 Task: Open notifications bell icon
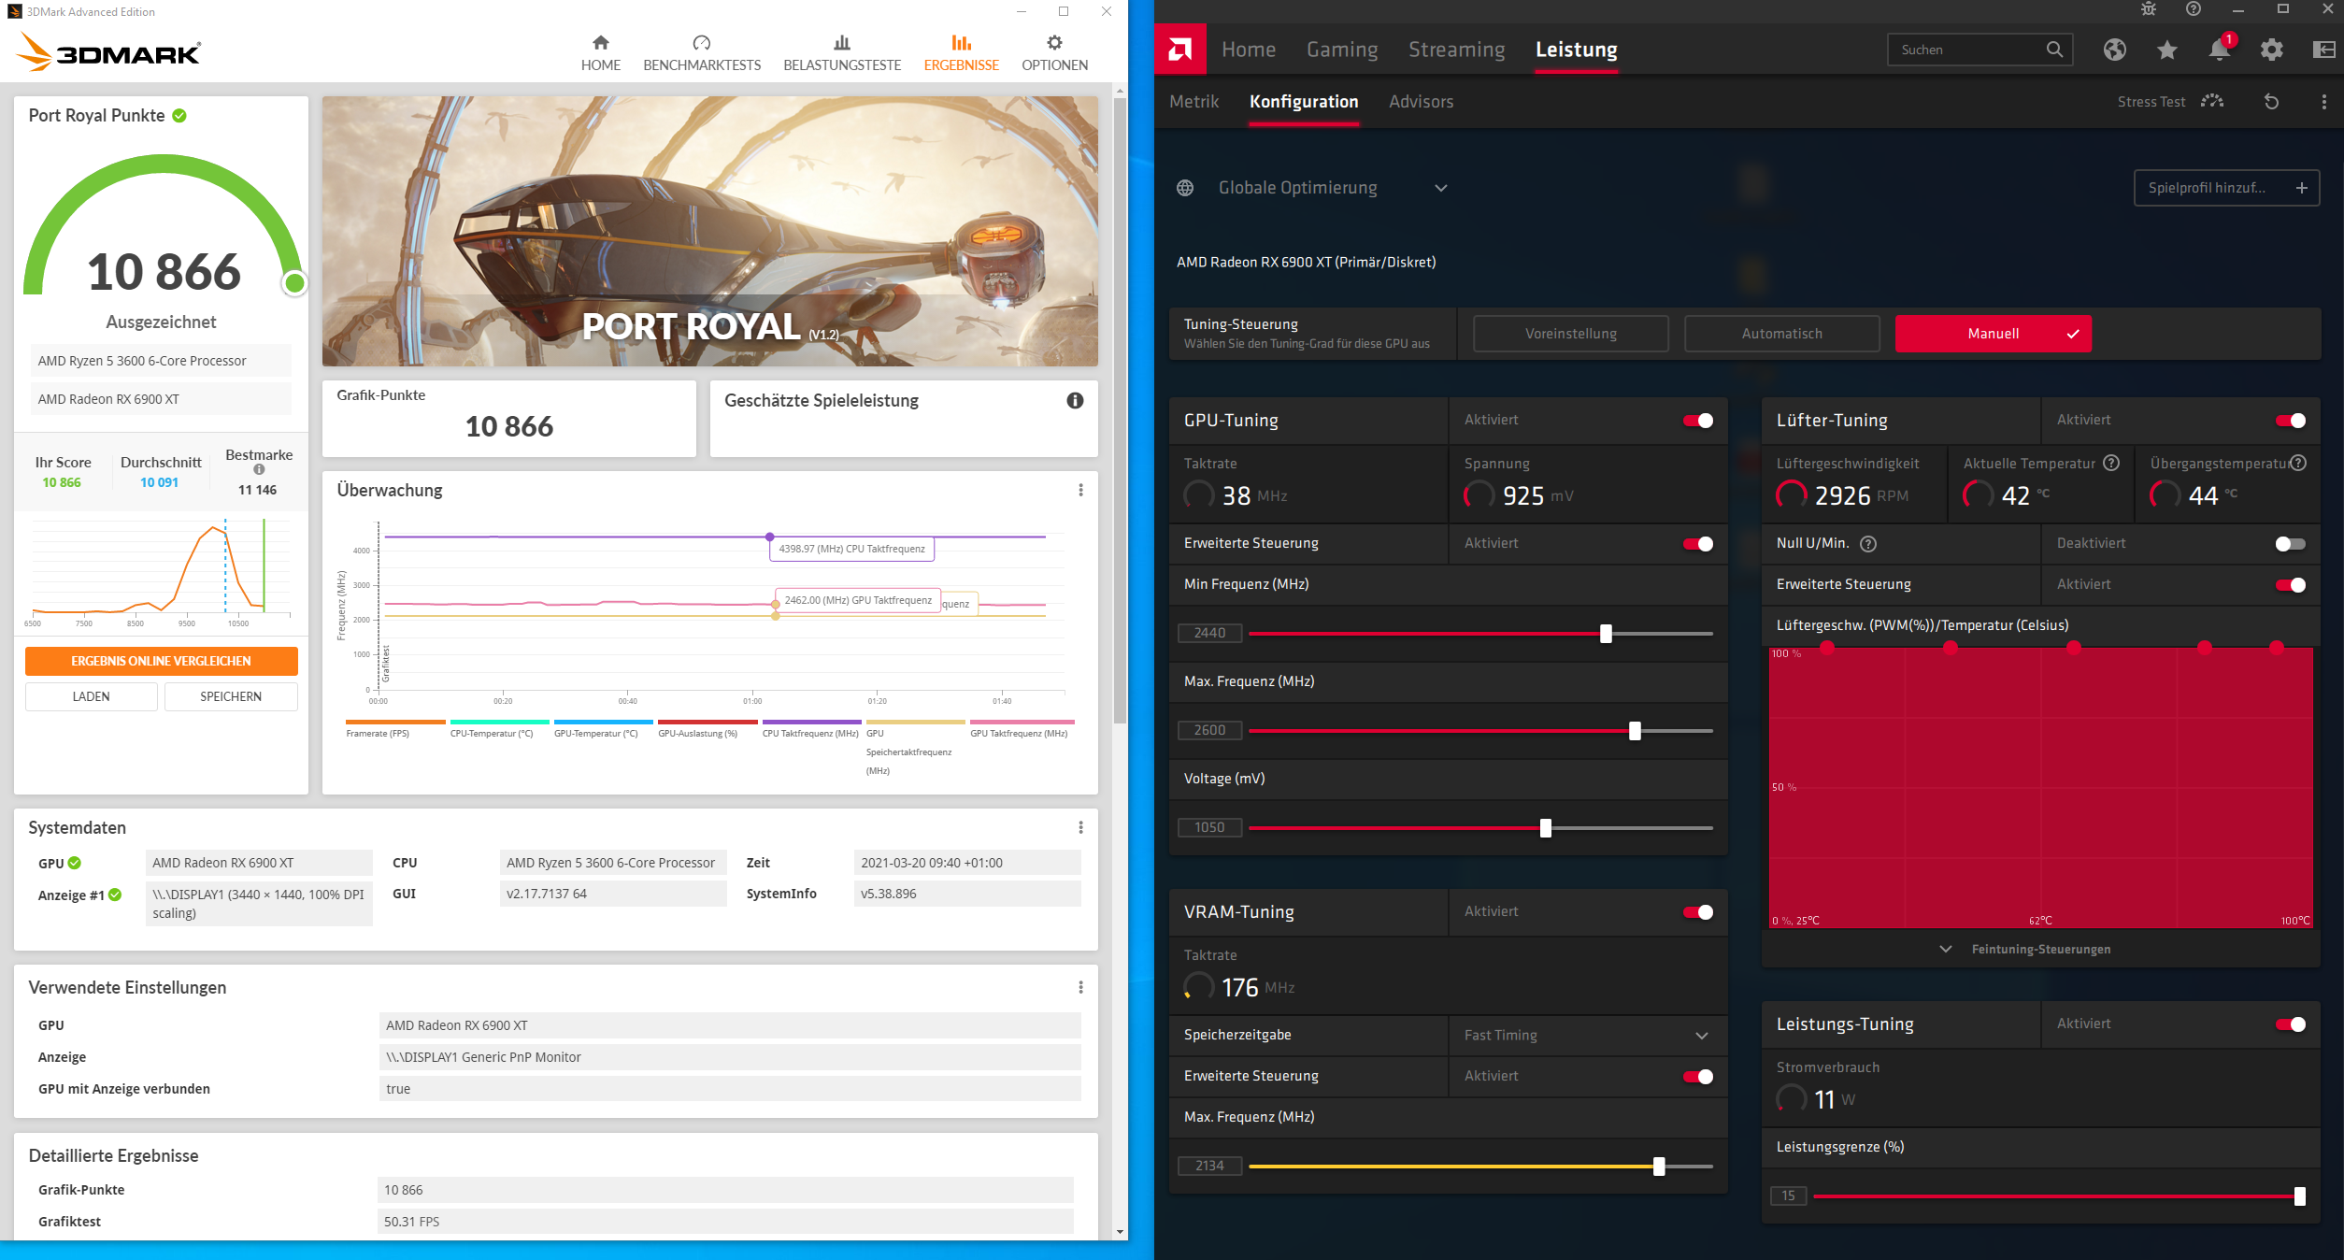click(2219, 50)
